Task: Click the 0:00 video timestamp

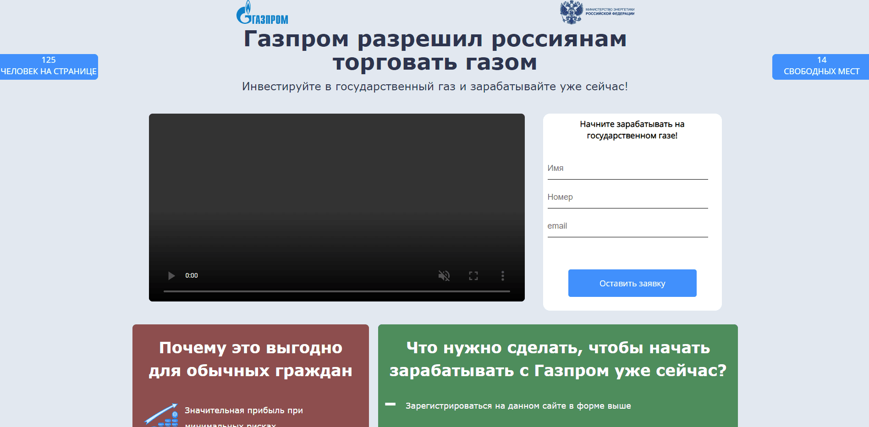Action: (x=192, y=275)
